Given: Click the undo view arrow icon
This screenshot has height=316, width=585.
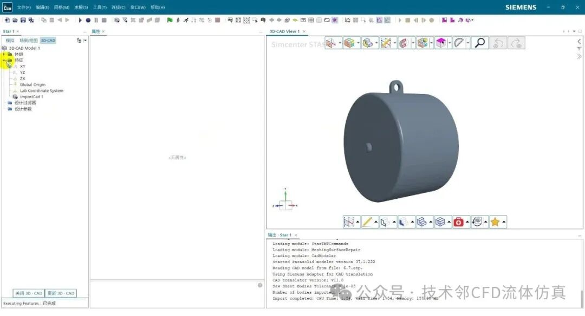Looking at the screenshot, I should point(498,43).
